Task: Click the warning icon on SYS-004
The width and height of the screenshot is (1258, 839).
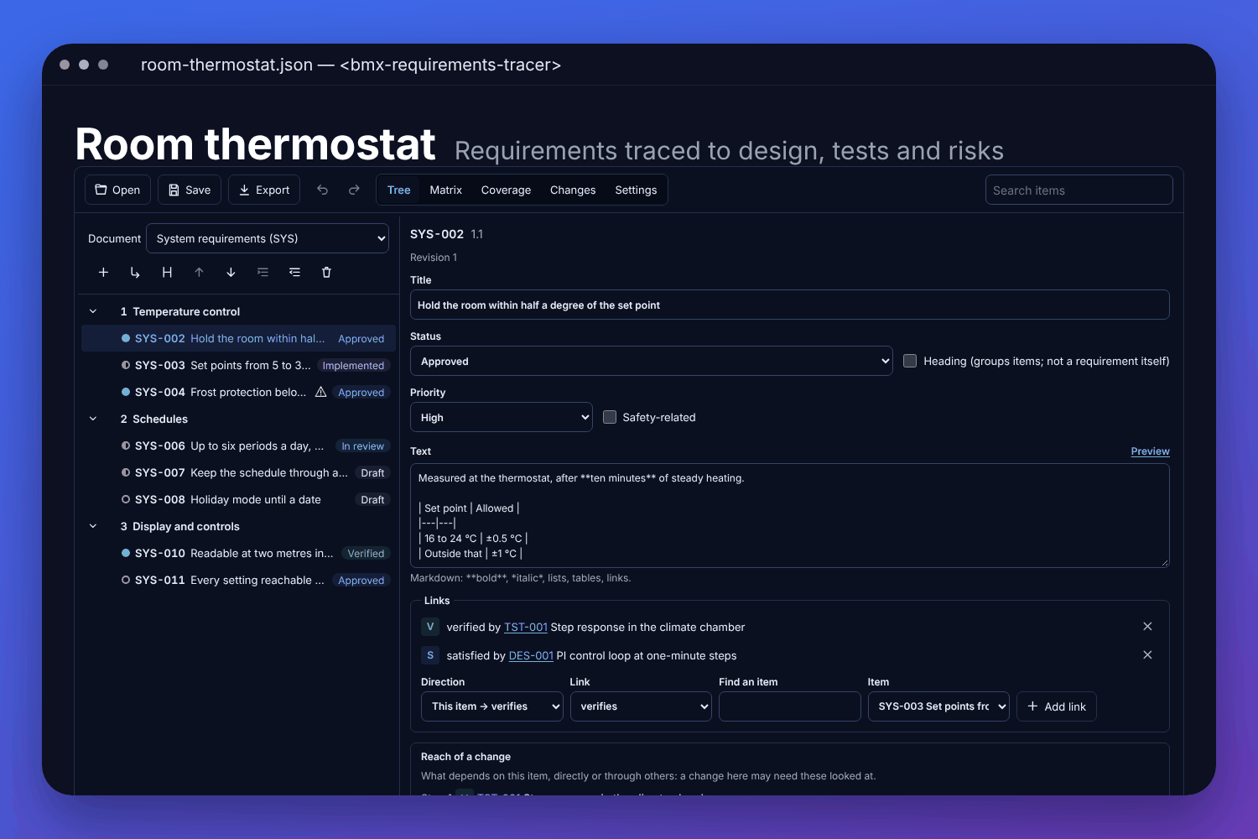Action: (x=320, y=392)
